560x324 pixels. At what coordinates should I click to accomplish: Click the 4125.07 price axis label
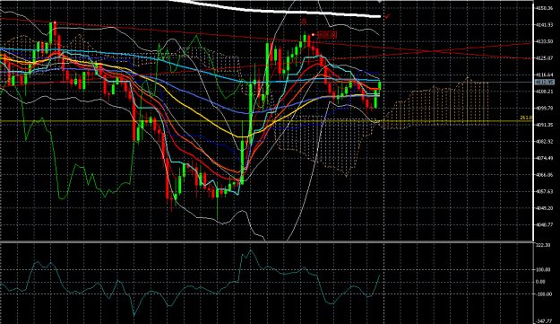pos(544,58)
